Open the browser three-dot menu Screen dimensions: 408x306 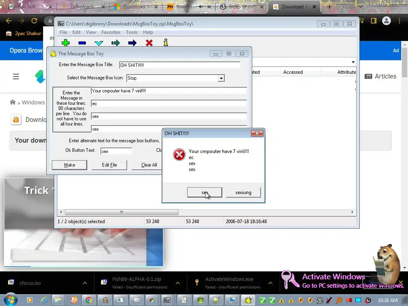coord(399,21)
